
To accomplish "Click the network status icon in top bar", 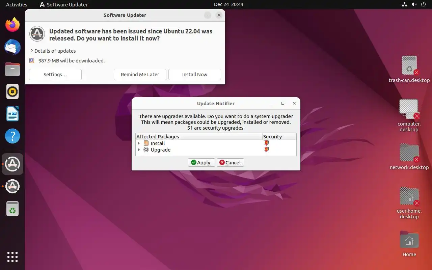I will (x=404, y=4).
